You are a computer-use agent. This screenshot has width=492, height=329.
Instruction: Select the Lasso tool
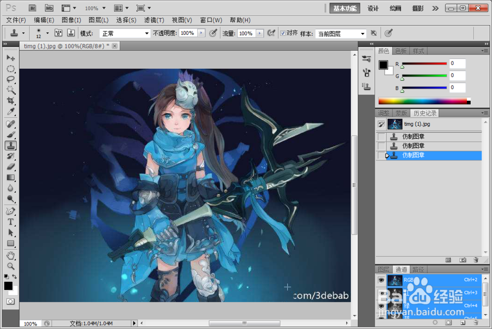pos(11,79)
